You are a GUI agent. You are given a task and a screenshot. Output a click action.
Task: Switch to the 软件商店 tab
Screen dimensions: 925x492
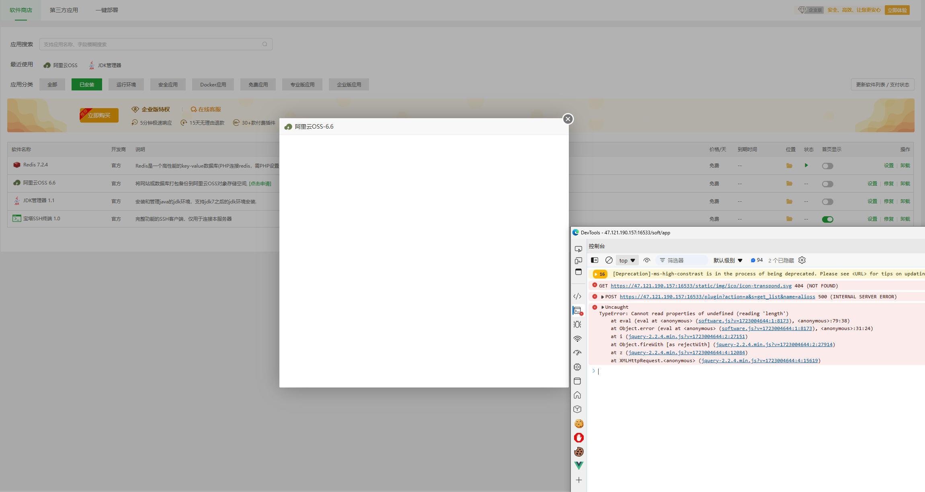[x=21, y=10]
